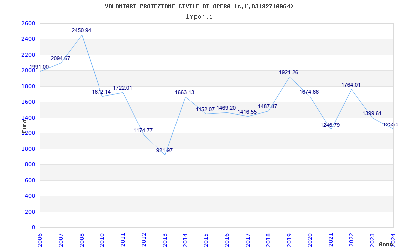Viewport: 398px width, 249px height.
Task: Select the 2010 x-axis year label
Action: pos(102,240)
